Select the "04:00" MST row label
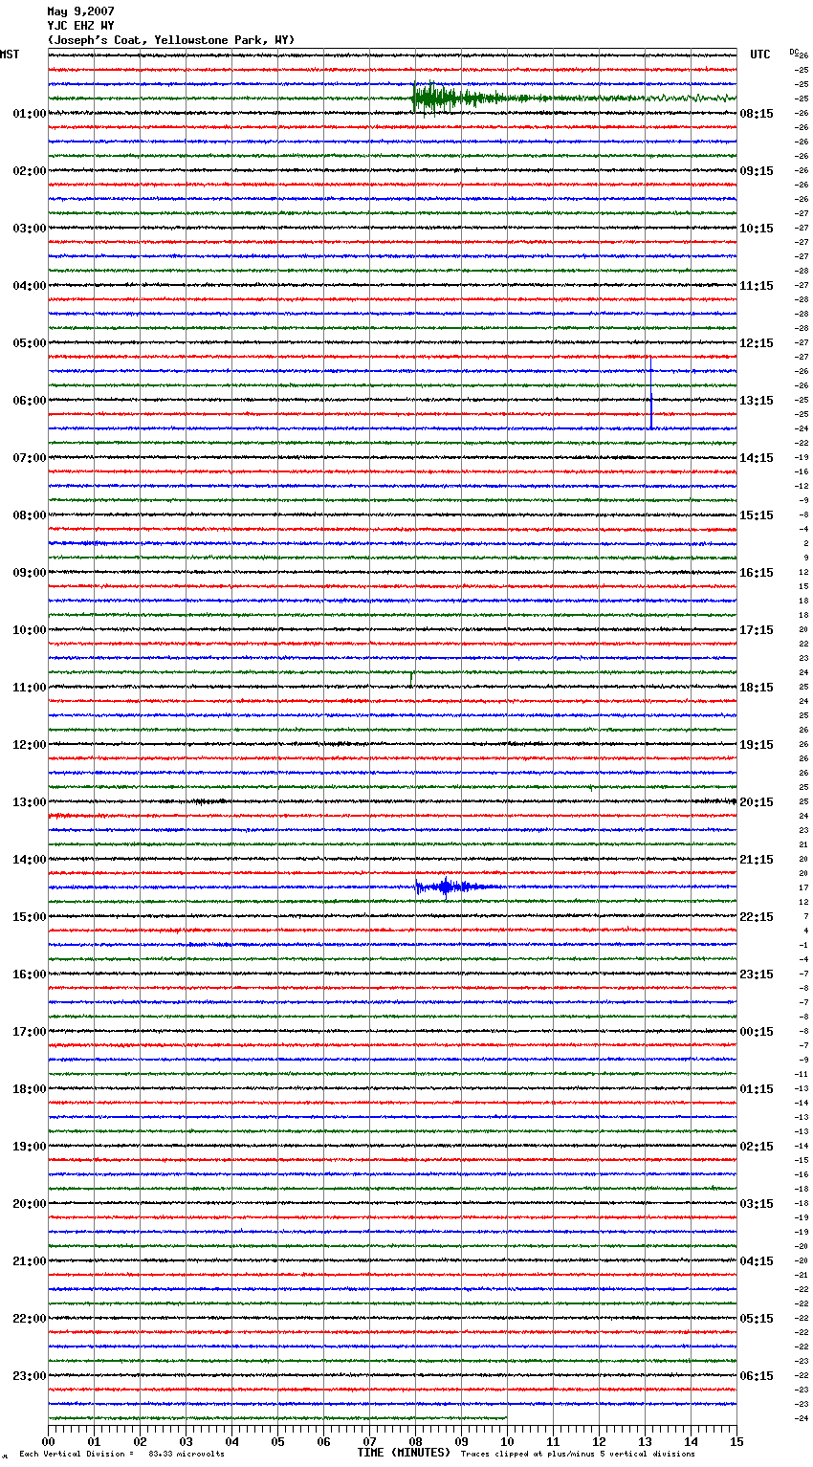 pyautogui.click(x=30, y=286)
